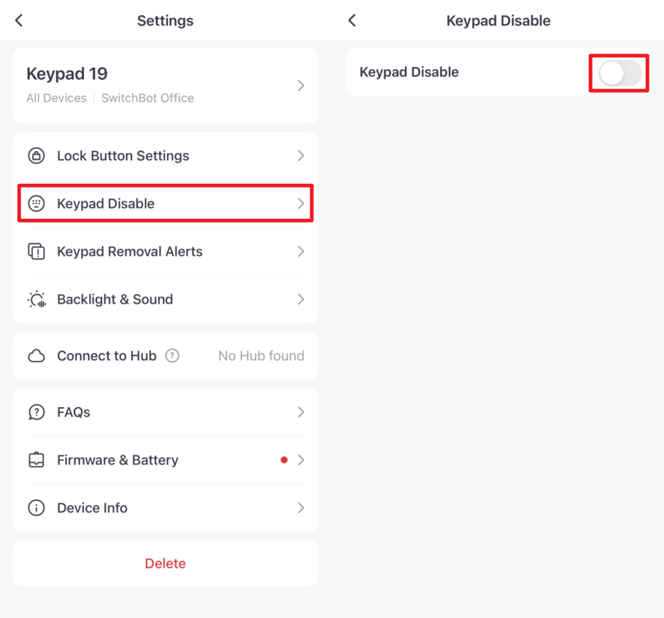
Task: Click the keypad icon next to Keypad Disable
Action: tap(36, 204)
